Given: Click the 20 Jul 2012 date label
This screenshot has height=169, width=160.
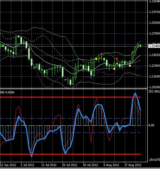Looking at the screenshot, I should tap(70, 165).
